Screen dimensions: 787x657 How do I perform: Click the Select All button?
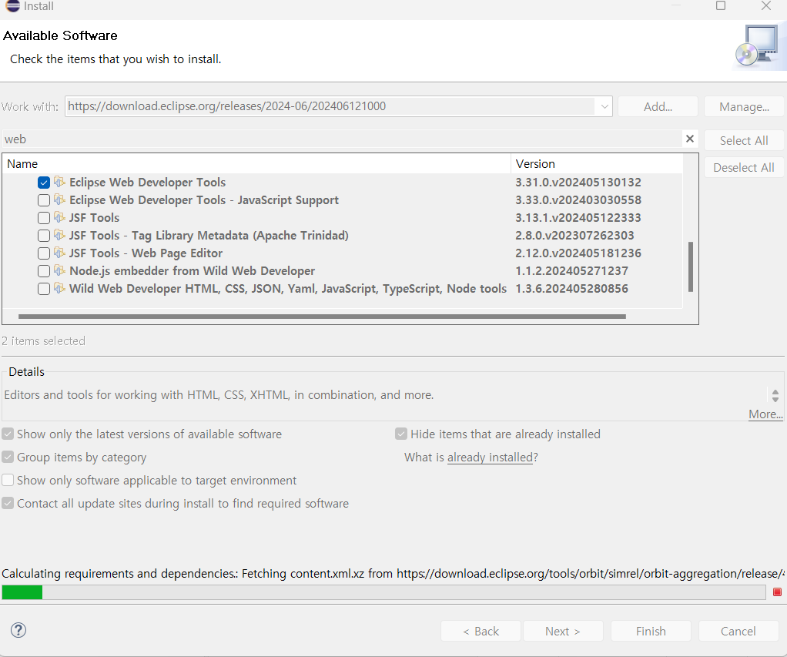pos(744,140)
